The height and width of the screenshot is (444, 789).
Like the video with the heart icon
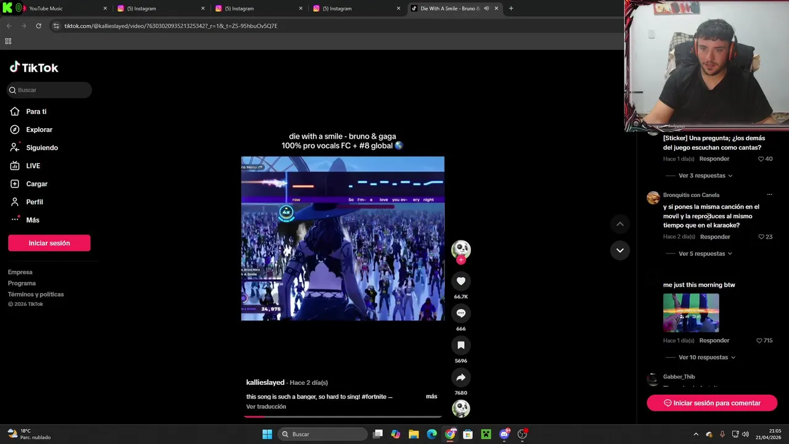pyautogui.click(x=460, y=281)
